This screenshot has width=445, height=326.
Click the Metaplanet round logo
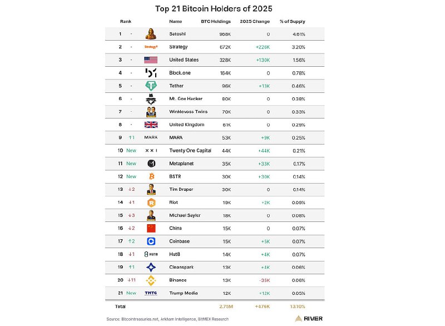[x=151, y=164]
